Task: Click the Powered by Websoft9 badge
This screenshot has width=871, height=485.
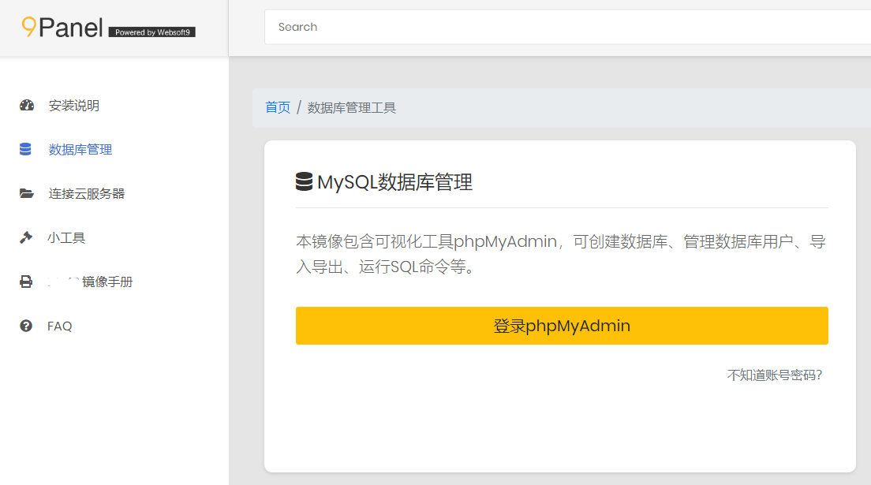Action: click(151, 32)
